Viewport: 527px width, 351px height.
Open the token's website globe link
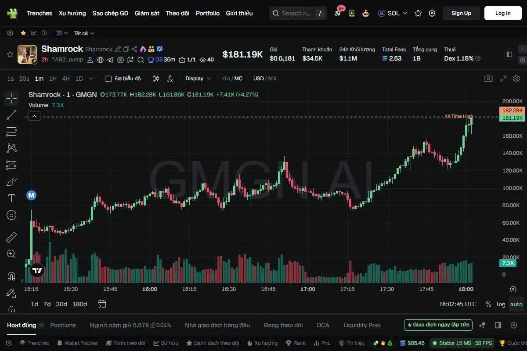[100, 60]
